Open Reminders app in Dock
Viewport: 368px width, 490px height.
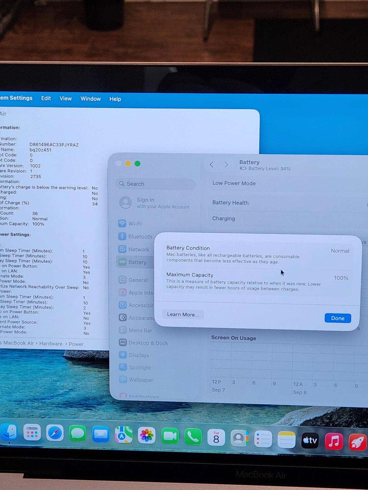click(x=263, y=439)
